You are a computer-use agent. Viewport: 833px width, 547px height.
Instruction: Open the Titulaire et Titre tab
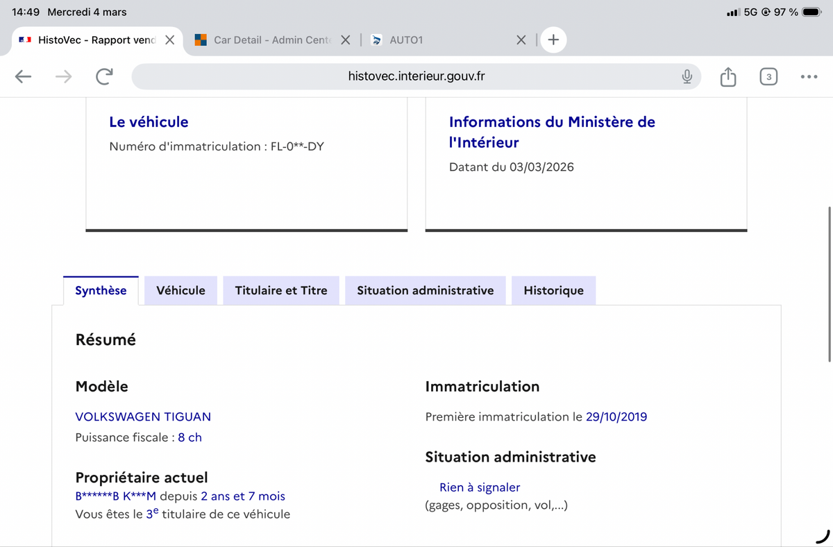(x=281, y=290)
